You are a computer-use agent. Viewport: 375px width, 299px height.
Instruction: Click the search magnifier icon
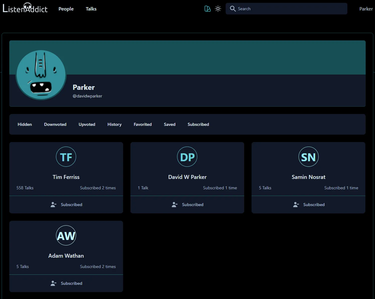232,9
